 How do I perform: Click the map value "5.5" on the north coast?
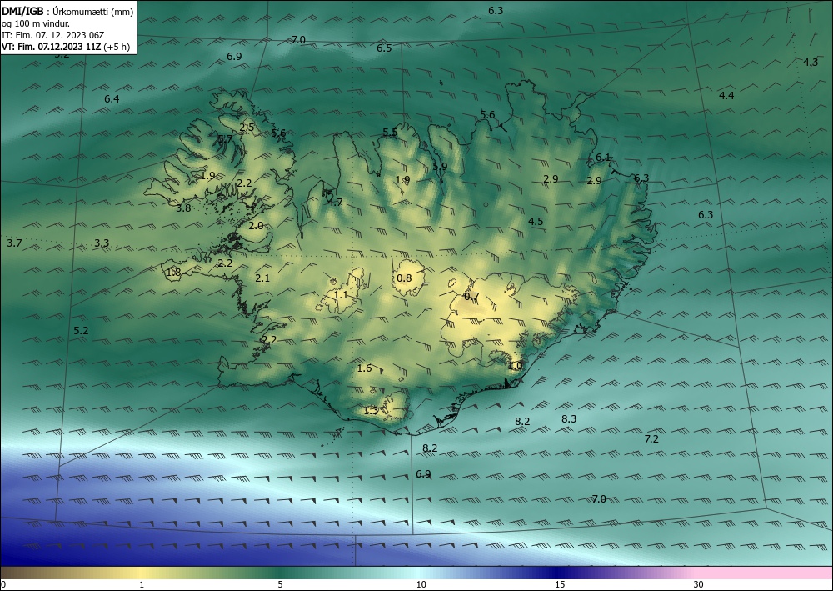coord(390,133)
